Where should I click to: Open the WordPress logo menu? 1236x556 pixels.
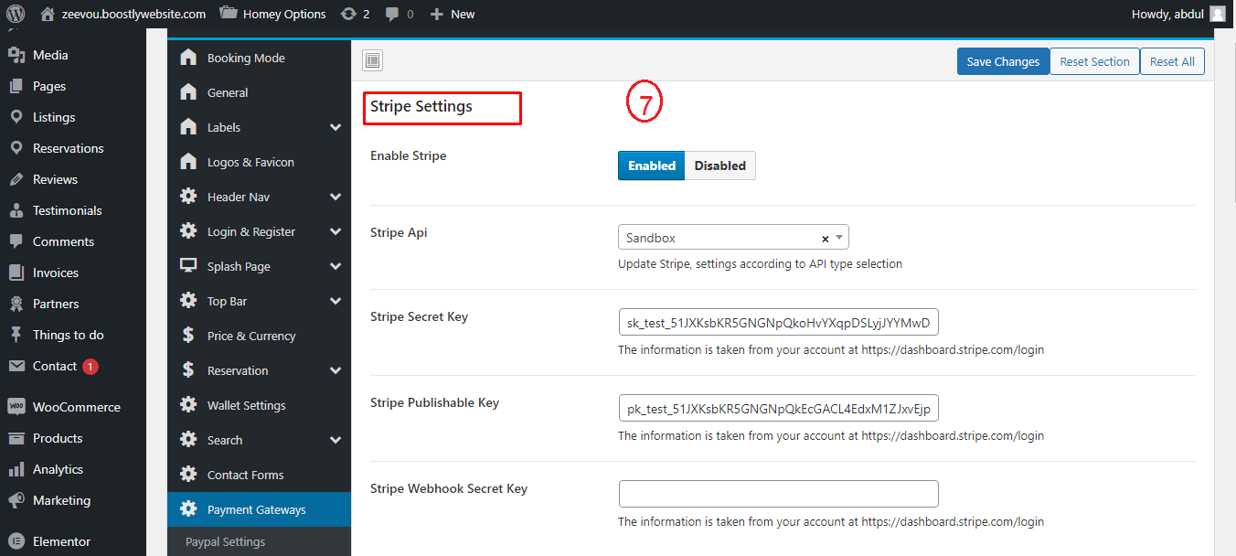pyautogui.click(x=16, y=14)
